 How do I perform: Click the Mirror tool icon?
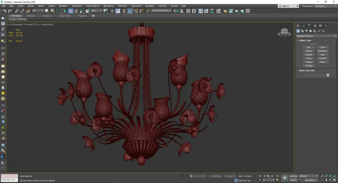[175, 11]
